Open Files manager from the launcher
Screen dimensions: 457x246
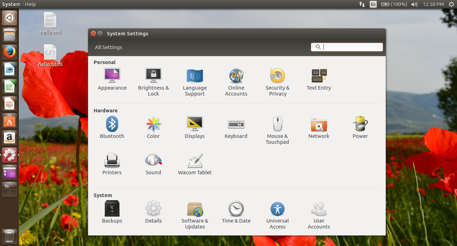coord(9,35)
